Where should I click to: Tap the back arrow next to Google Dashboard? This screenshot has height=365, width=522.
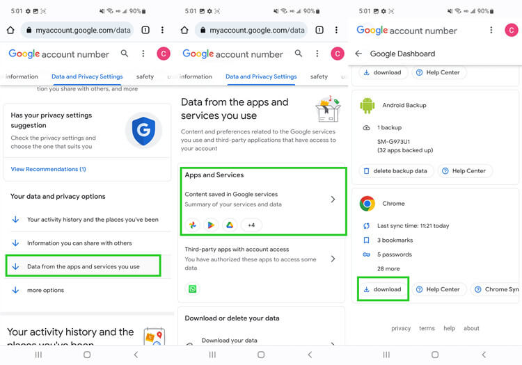(x=358, y=54)
